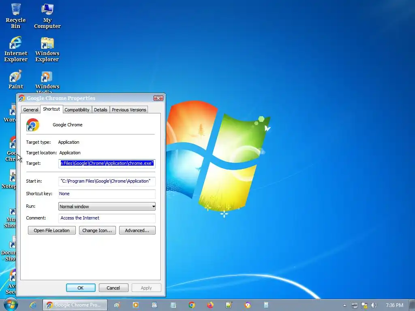Viewport: 415px width, 311px height.
Task: Open the Notepad taskbar icon
Action: (173, 305)
